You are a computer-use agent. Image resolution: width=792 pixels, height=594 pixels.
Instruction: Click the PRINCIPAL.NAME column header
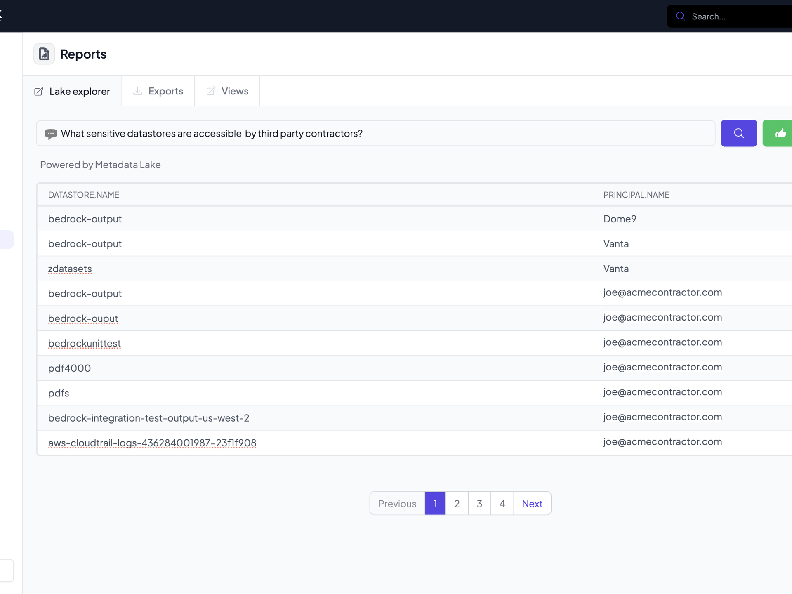[636, 195]
